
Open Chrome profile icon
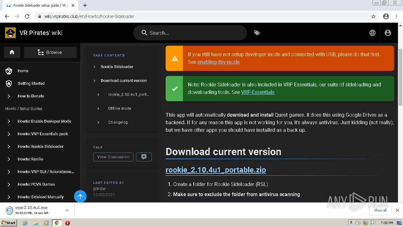tap(386, 16)
